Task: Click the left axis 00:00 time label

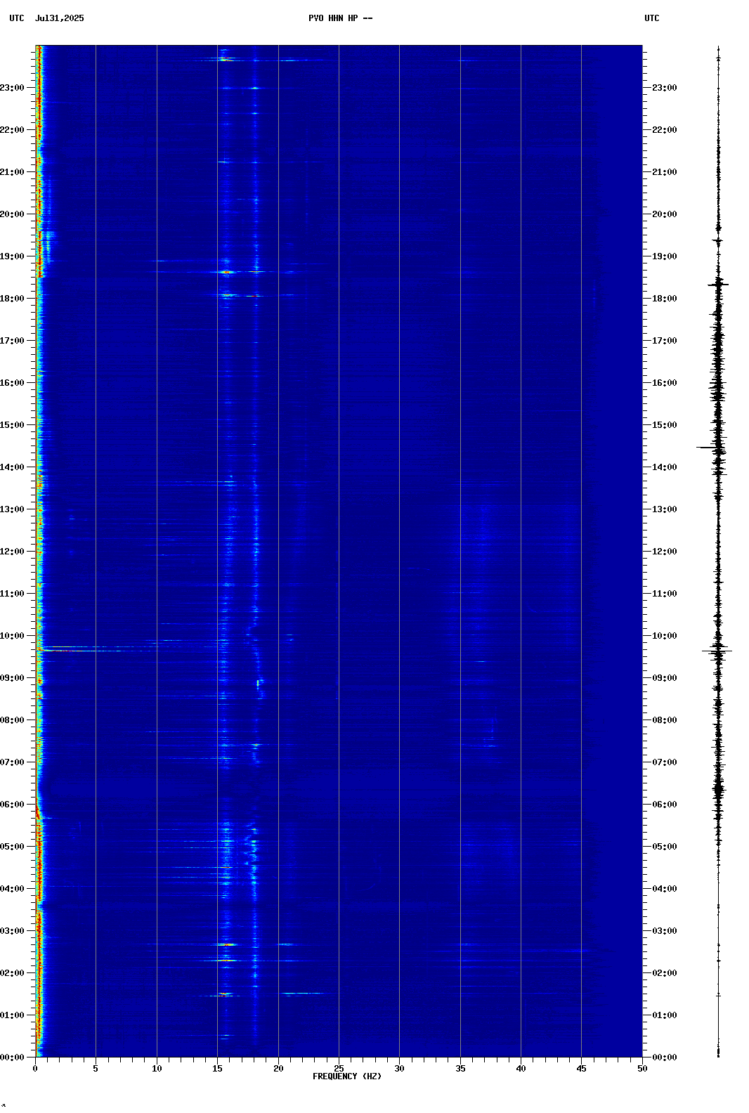Action: (12, 1057)
